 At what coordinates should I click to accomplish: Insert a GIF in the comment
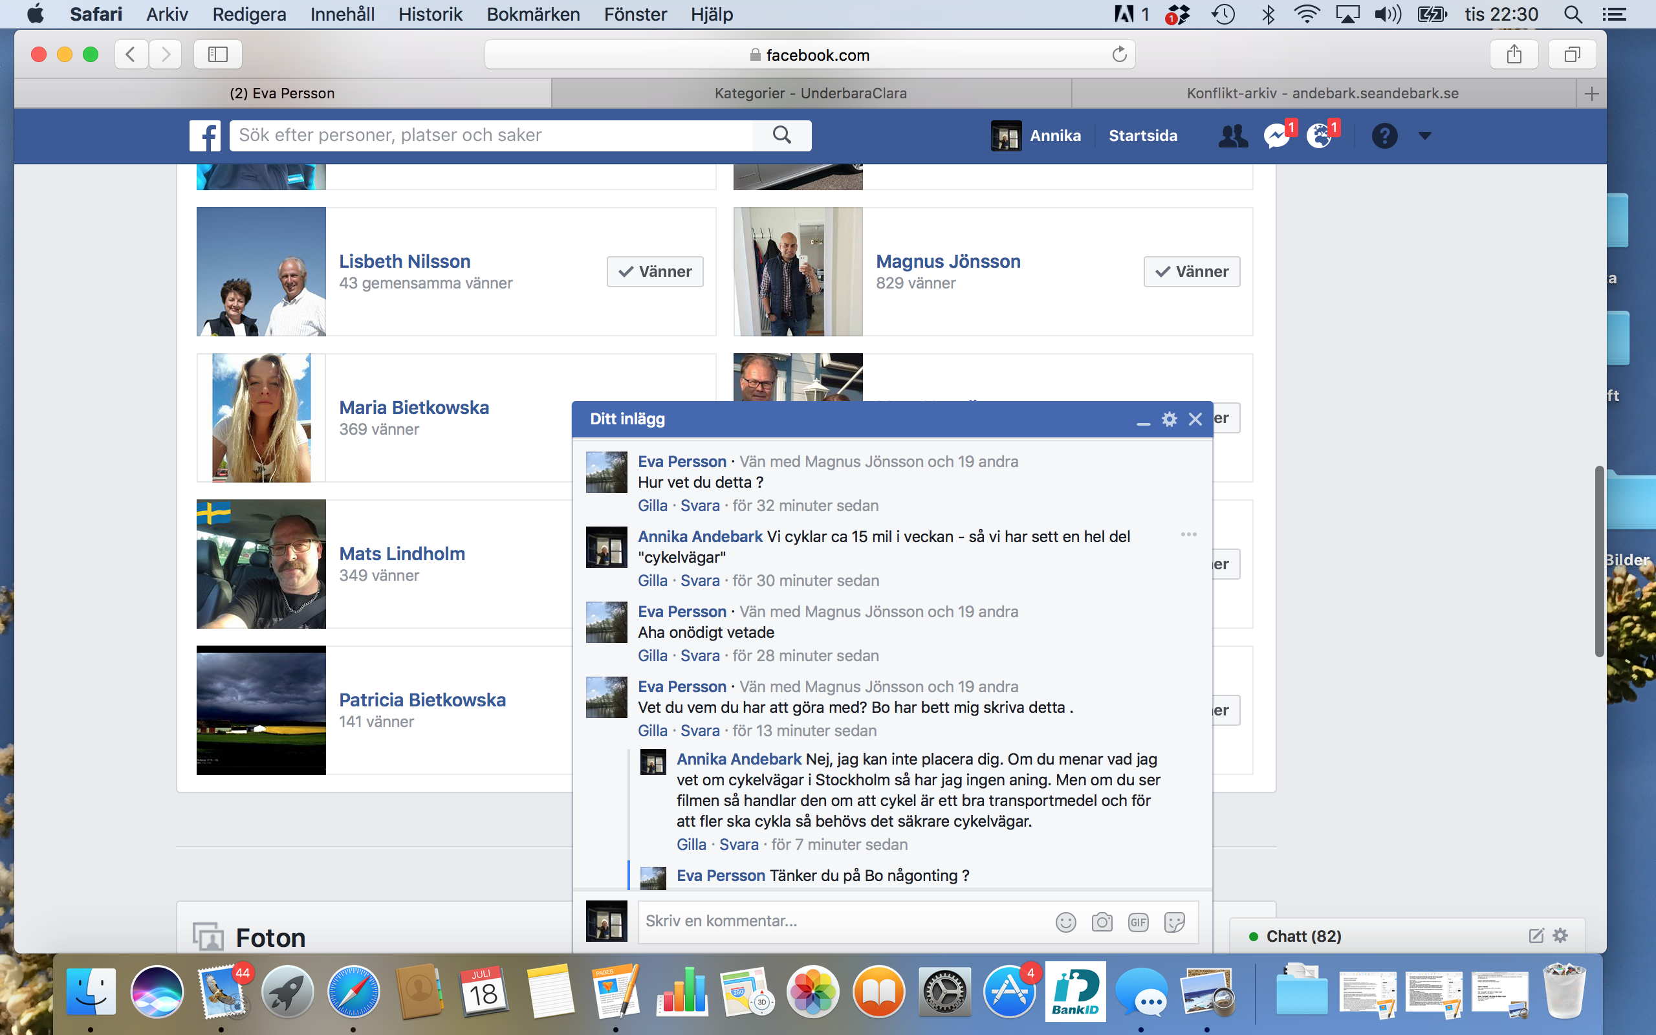coord(1138,922)
